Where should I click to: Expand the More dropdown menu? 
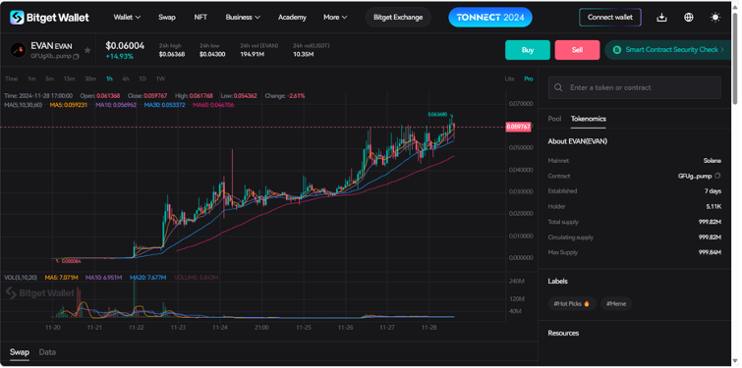click(335, 18)
